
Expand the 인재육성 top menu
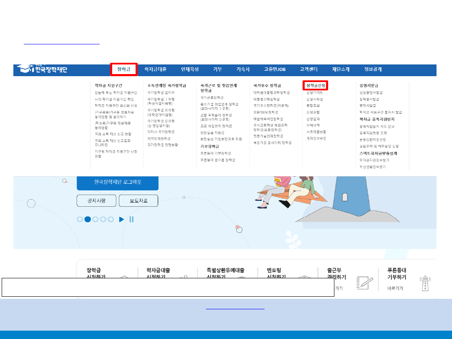(190, 69)
